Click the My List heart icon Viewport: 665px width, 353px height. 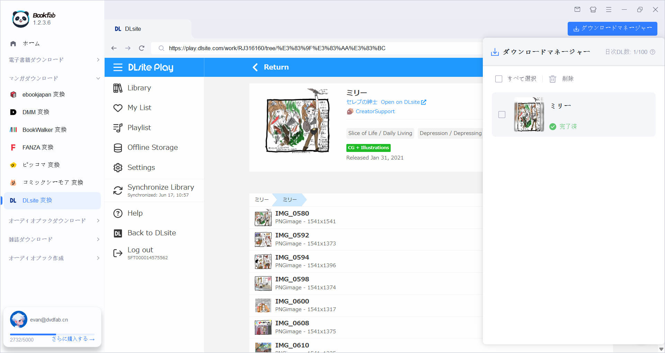click(118, 108)
